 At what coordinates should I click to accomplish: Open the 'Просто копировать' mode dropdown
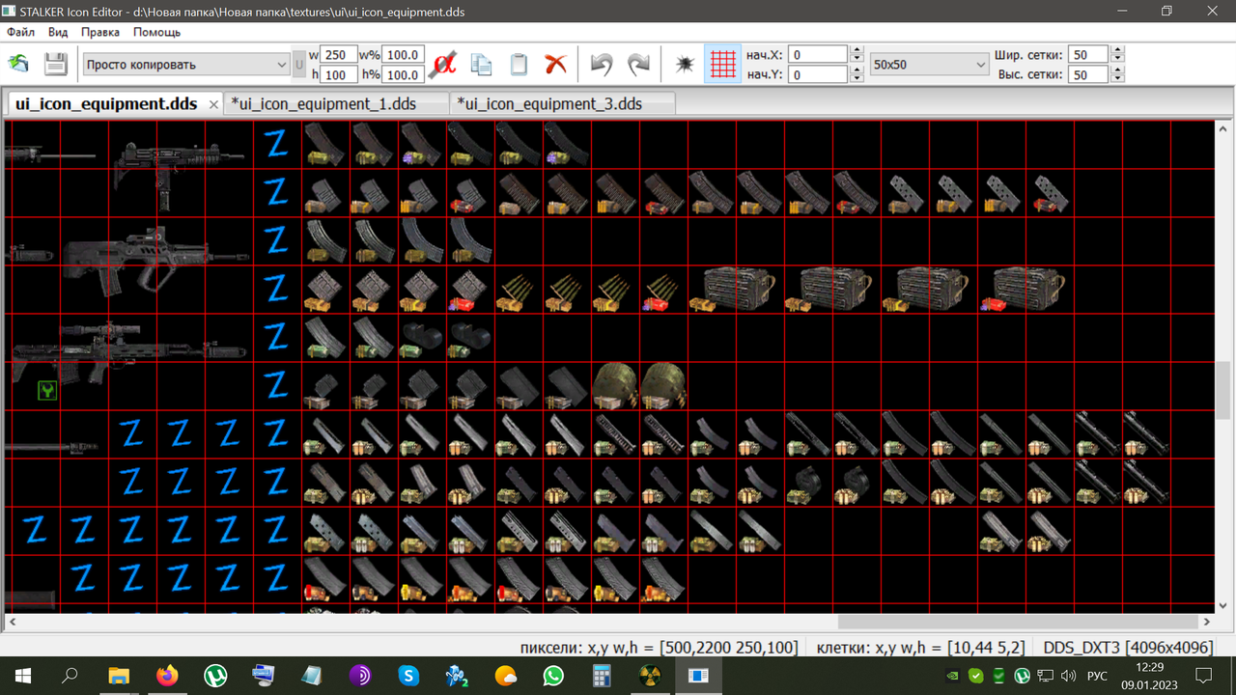186,65
